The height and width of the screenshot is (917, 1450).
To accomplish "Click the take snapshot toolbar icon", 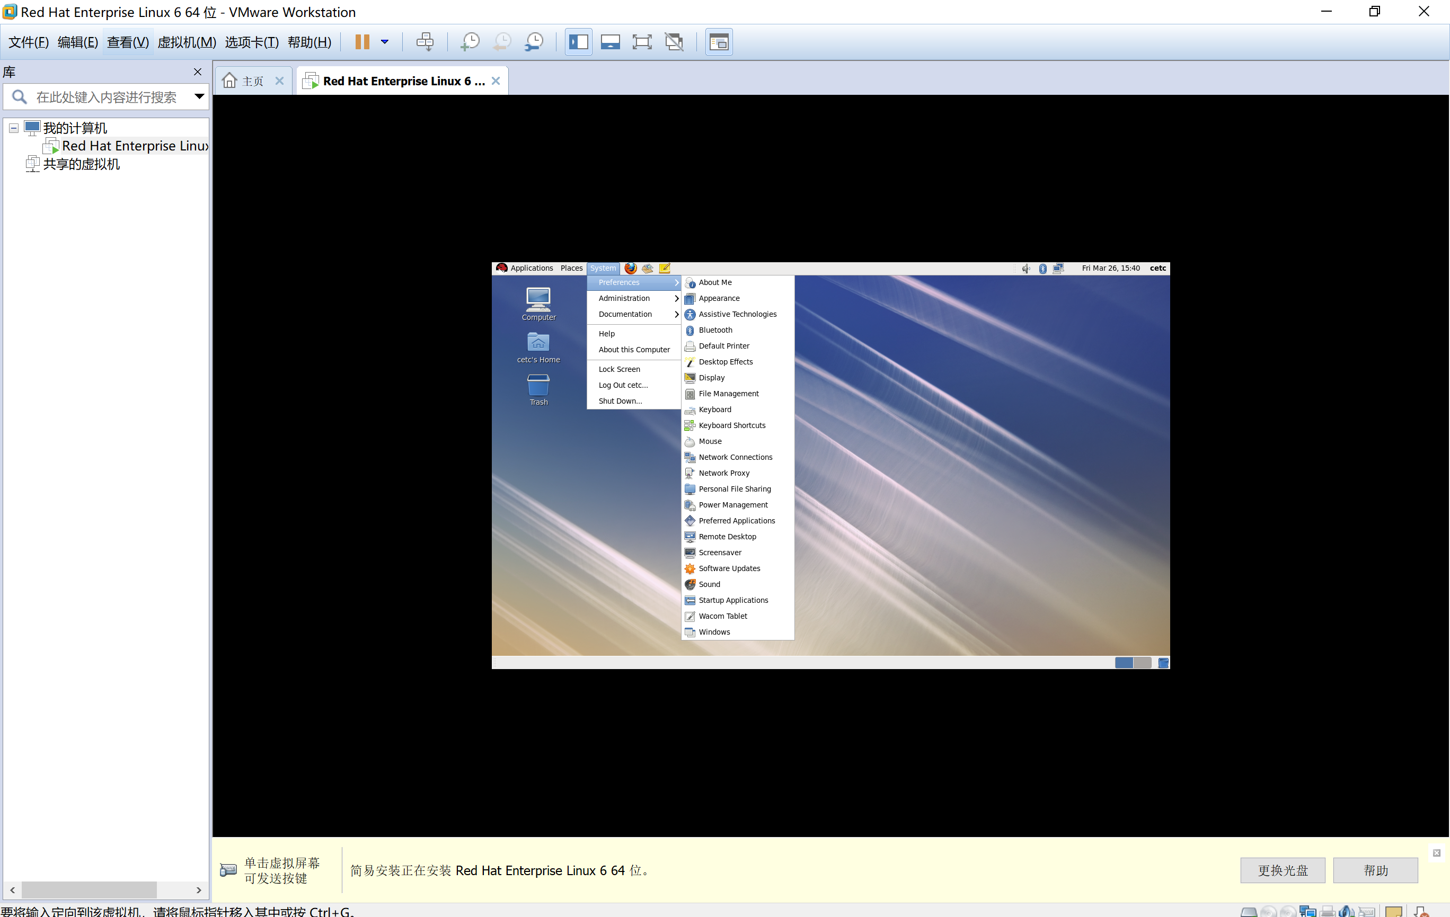I will pyautogui.click(x=469, y=41).
